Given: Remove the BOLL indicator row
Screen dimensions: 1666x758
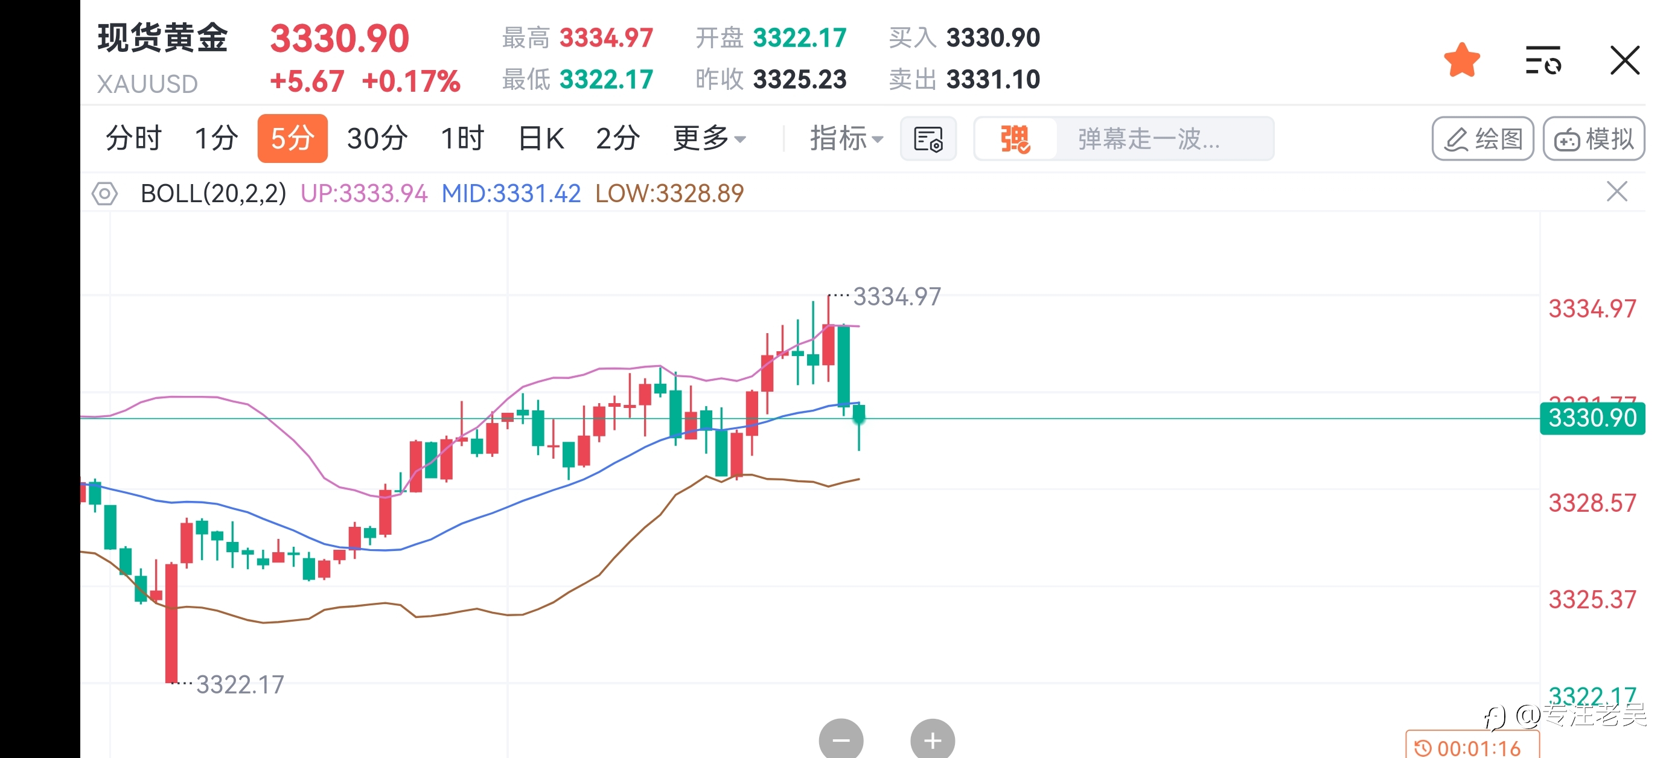Looking at the screenshot, I should coord(1617,192).
